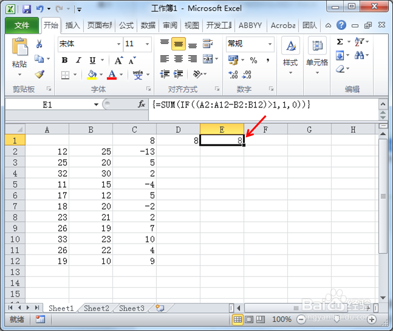Viewport: 393px width, 331px height.
Task: Click the Undo arrow icon
Action: (x=40, y=9)
